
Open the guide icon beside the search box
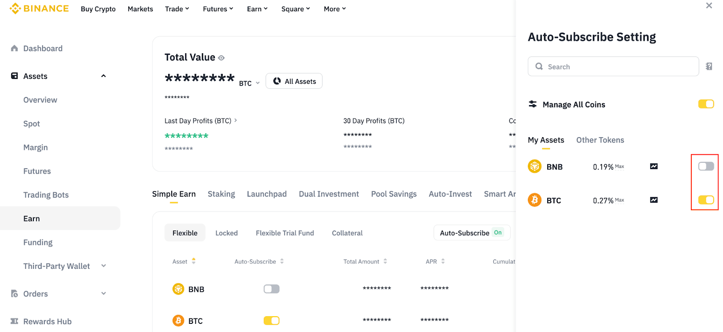click(x=709, y=66)
